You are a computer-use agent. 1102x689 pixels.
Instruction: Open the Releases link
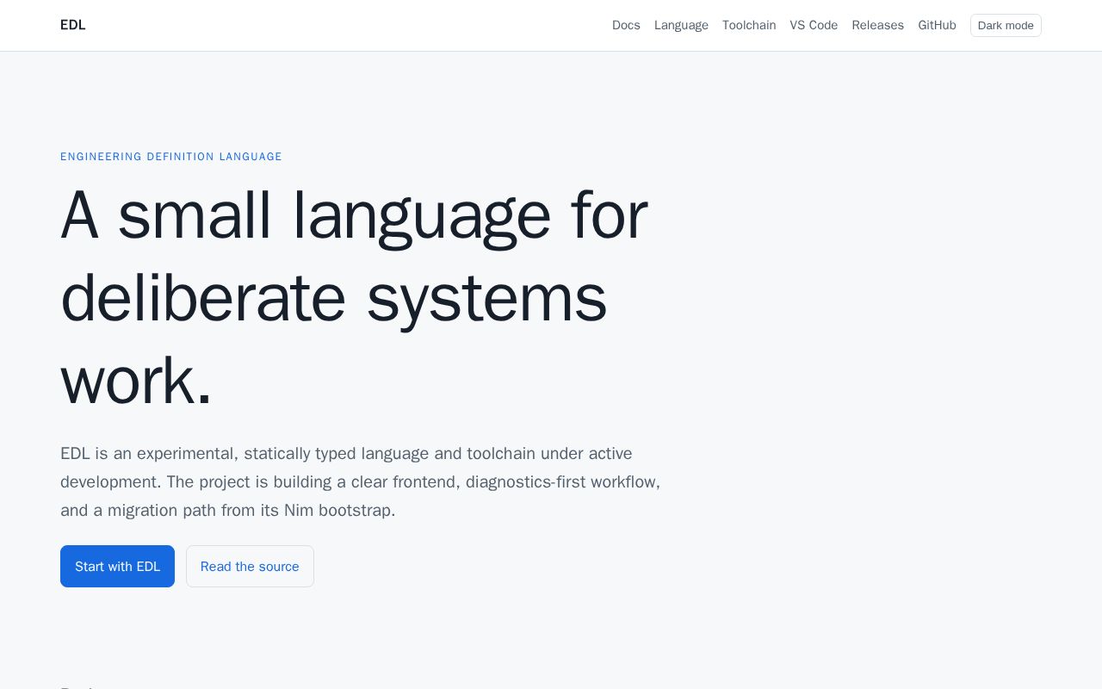tap(877, 25)
